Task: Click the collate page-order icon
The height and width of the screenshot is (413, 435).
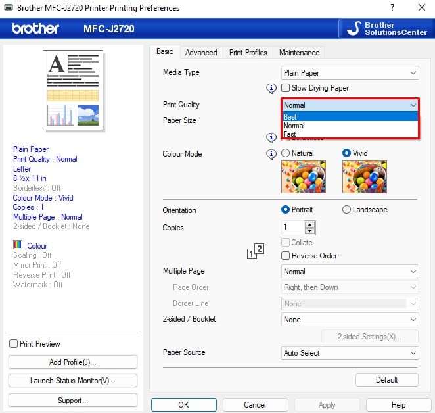Action: coord(255,251)
